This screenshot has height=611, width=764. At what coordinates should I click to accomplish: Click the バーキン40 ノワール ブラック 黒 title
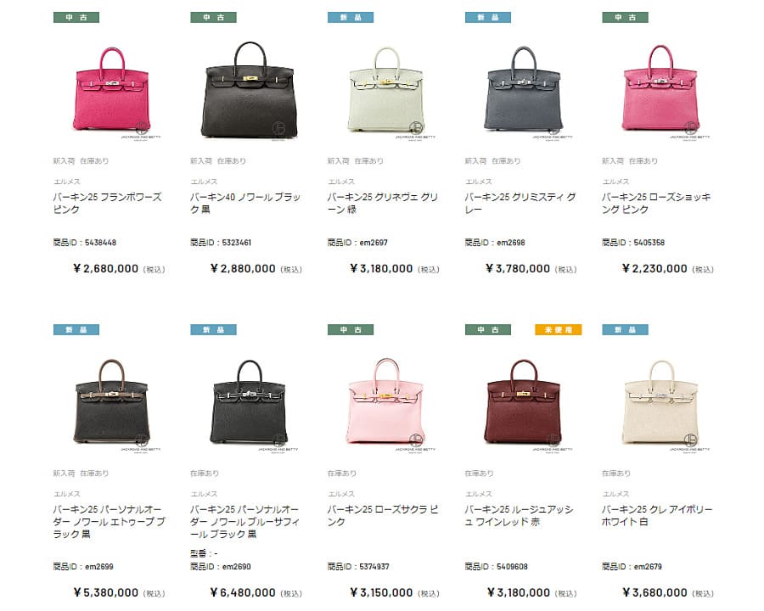pyautogui.click(x=245, y=203)
